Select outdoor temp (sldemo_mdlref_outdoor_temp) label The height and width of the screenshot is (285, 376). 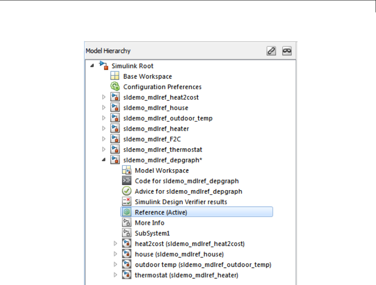tap(203, 265)
